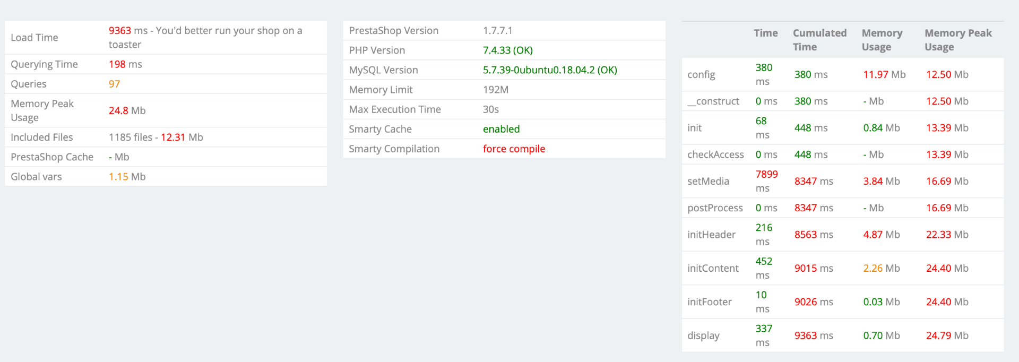Image resolution: width=1019 pixels, height=362 pixels.
Task: Click the Memory Limit value 192M
Action: [x=495, y=90]
